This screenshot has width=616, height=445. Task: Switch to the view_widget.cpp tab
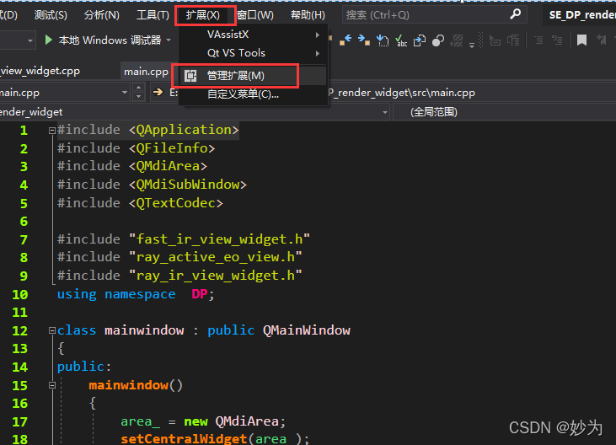pos(40,71)
